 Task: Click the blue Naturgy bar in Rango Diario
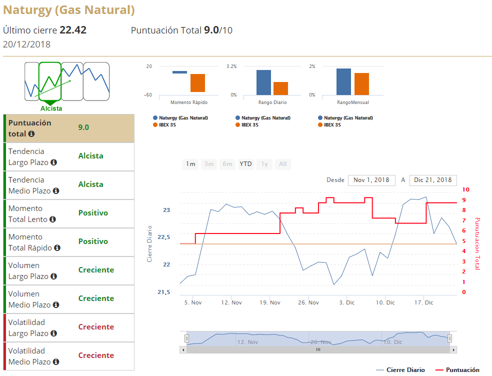[263, 82]
